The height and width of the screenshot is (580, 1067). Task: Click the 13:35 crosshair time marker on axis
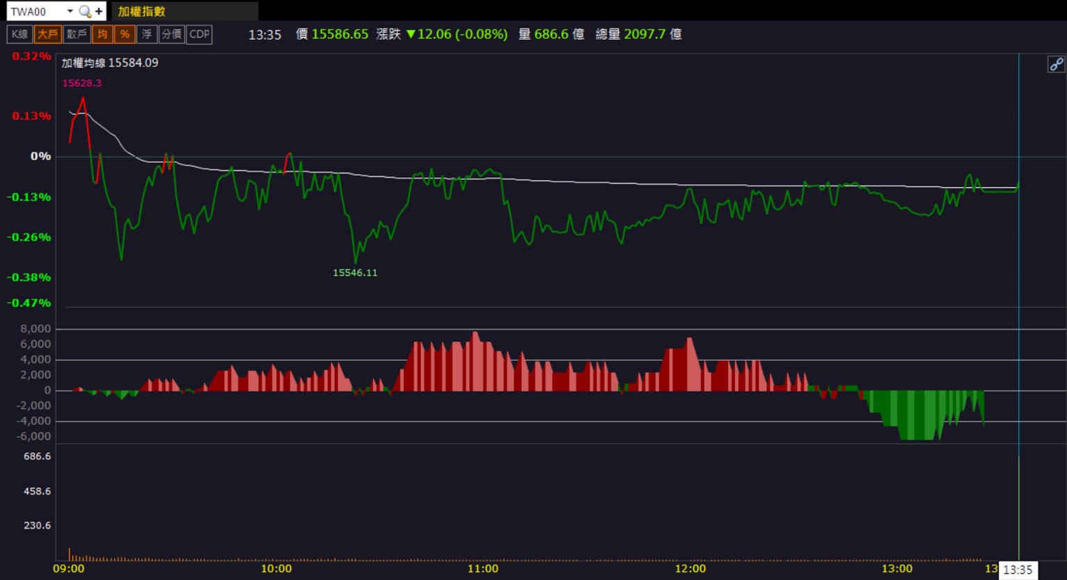click(1018, 570)
